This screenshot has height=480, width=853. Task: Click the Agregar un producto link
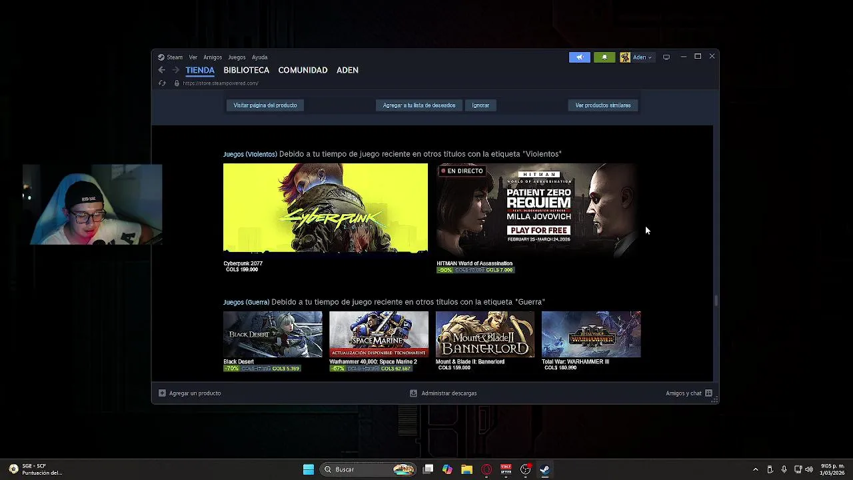click(x=195, y=393)
